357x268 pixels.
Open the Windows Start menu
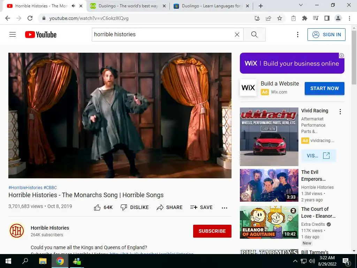pyautogui.click(x=8, y=261)
